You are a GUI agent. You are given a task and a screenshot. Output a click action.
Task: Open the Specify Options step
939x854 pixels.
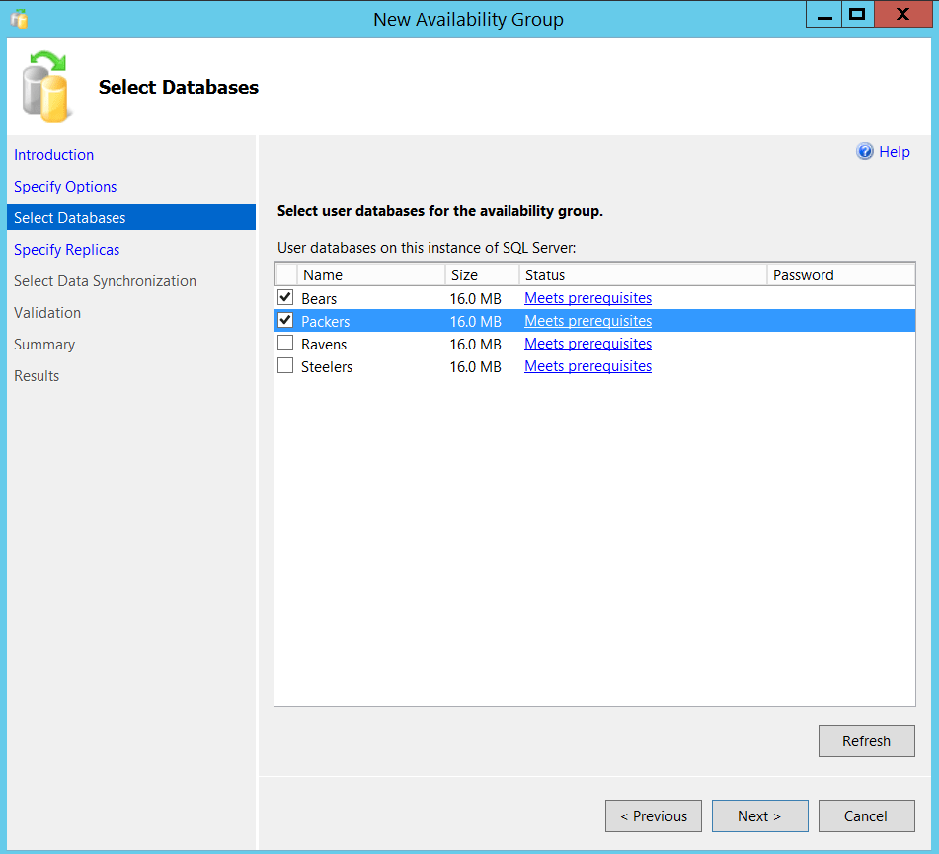point(65,186)
